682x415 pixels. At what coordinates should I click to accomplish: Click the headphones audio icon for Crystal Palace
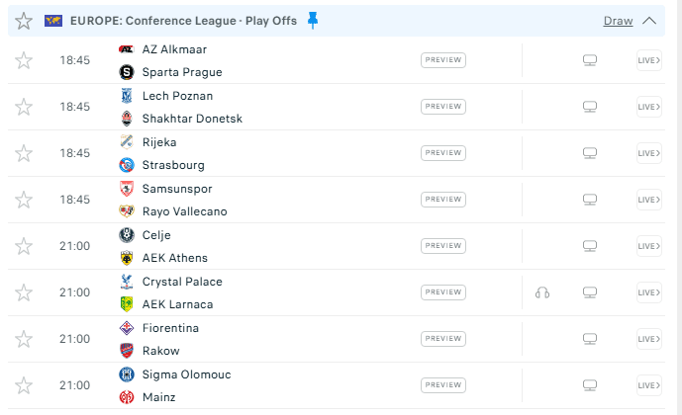click(541, 292)
